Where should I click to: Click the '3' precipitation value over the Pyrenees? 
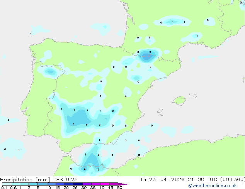(150, 52)
